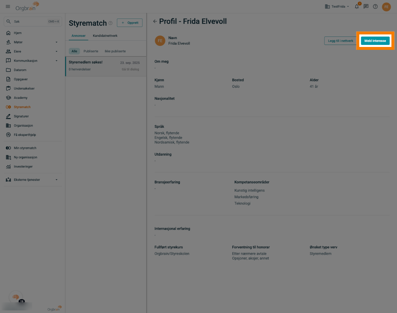Expand the Møter submenu arrow
The width and height of the screenshot is (397, 313).
[x=57, y=42]
